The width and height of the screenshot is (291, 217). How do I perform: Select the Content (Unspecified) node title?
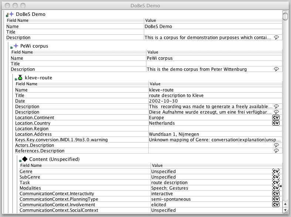[54, 159]
